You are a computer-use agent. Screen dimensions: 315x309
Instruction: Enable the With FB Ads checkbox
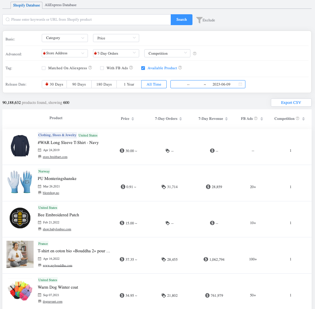coord(102,68)
